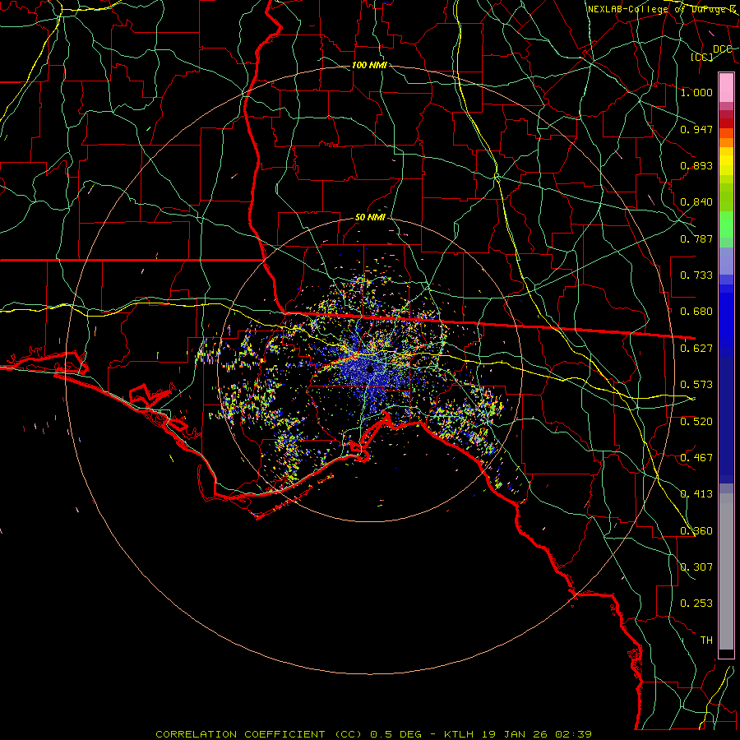Viewport: 740px width, 740px height.
Task: Pick the 0.680 scale value
Action: coord(696,312)
